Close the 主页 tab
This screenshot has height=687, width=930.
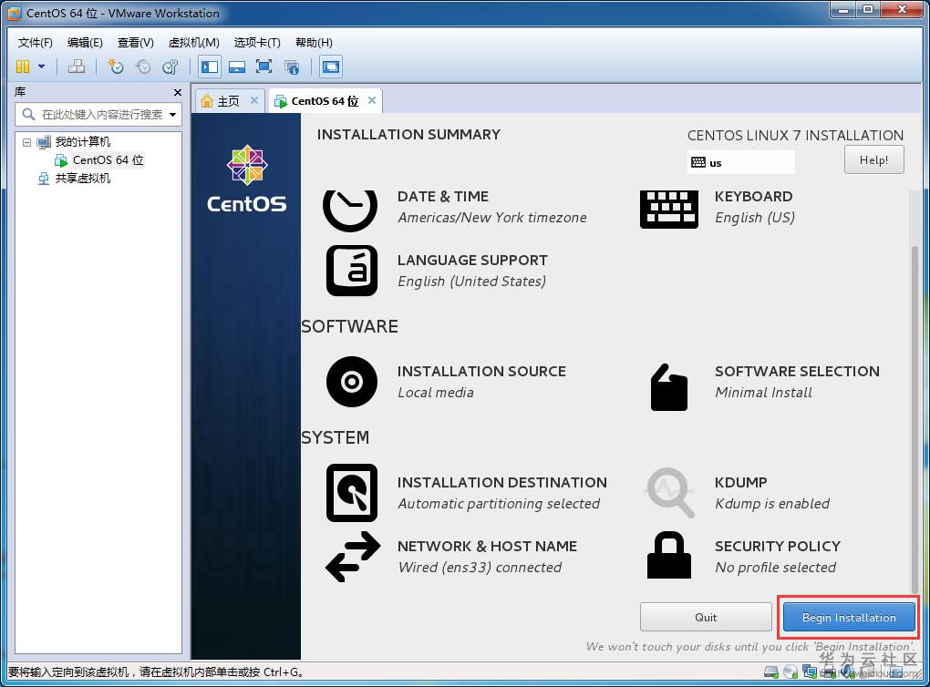[x=253, y=100]
